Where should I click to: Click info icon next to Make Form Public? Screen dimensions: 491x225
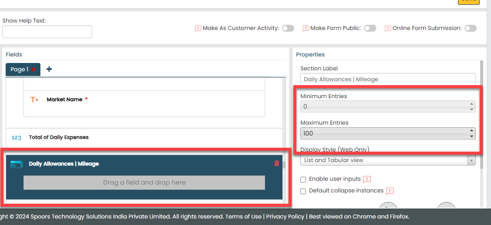306,28
